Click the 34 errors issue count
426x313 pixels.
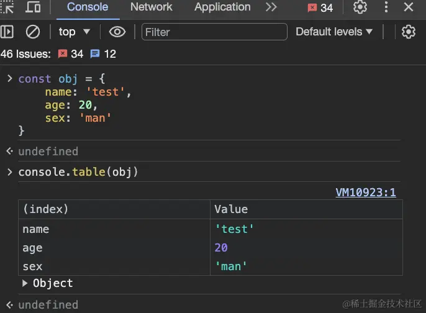tap(70, 54)
